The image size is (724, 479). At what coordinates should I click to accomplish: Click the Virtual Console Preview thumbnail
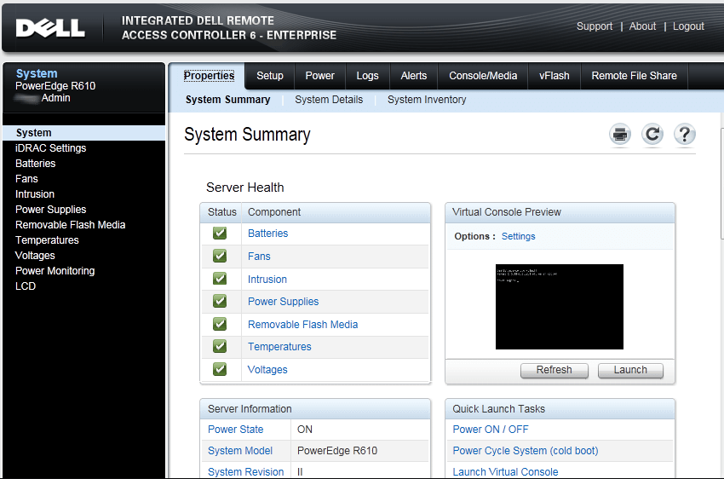click(x=559, y=307)
